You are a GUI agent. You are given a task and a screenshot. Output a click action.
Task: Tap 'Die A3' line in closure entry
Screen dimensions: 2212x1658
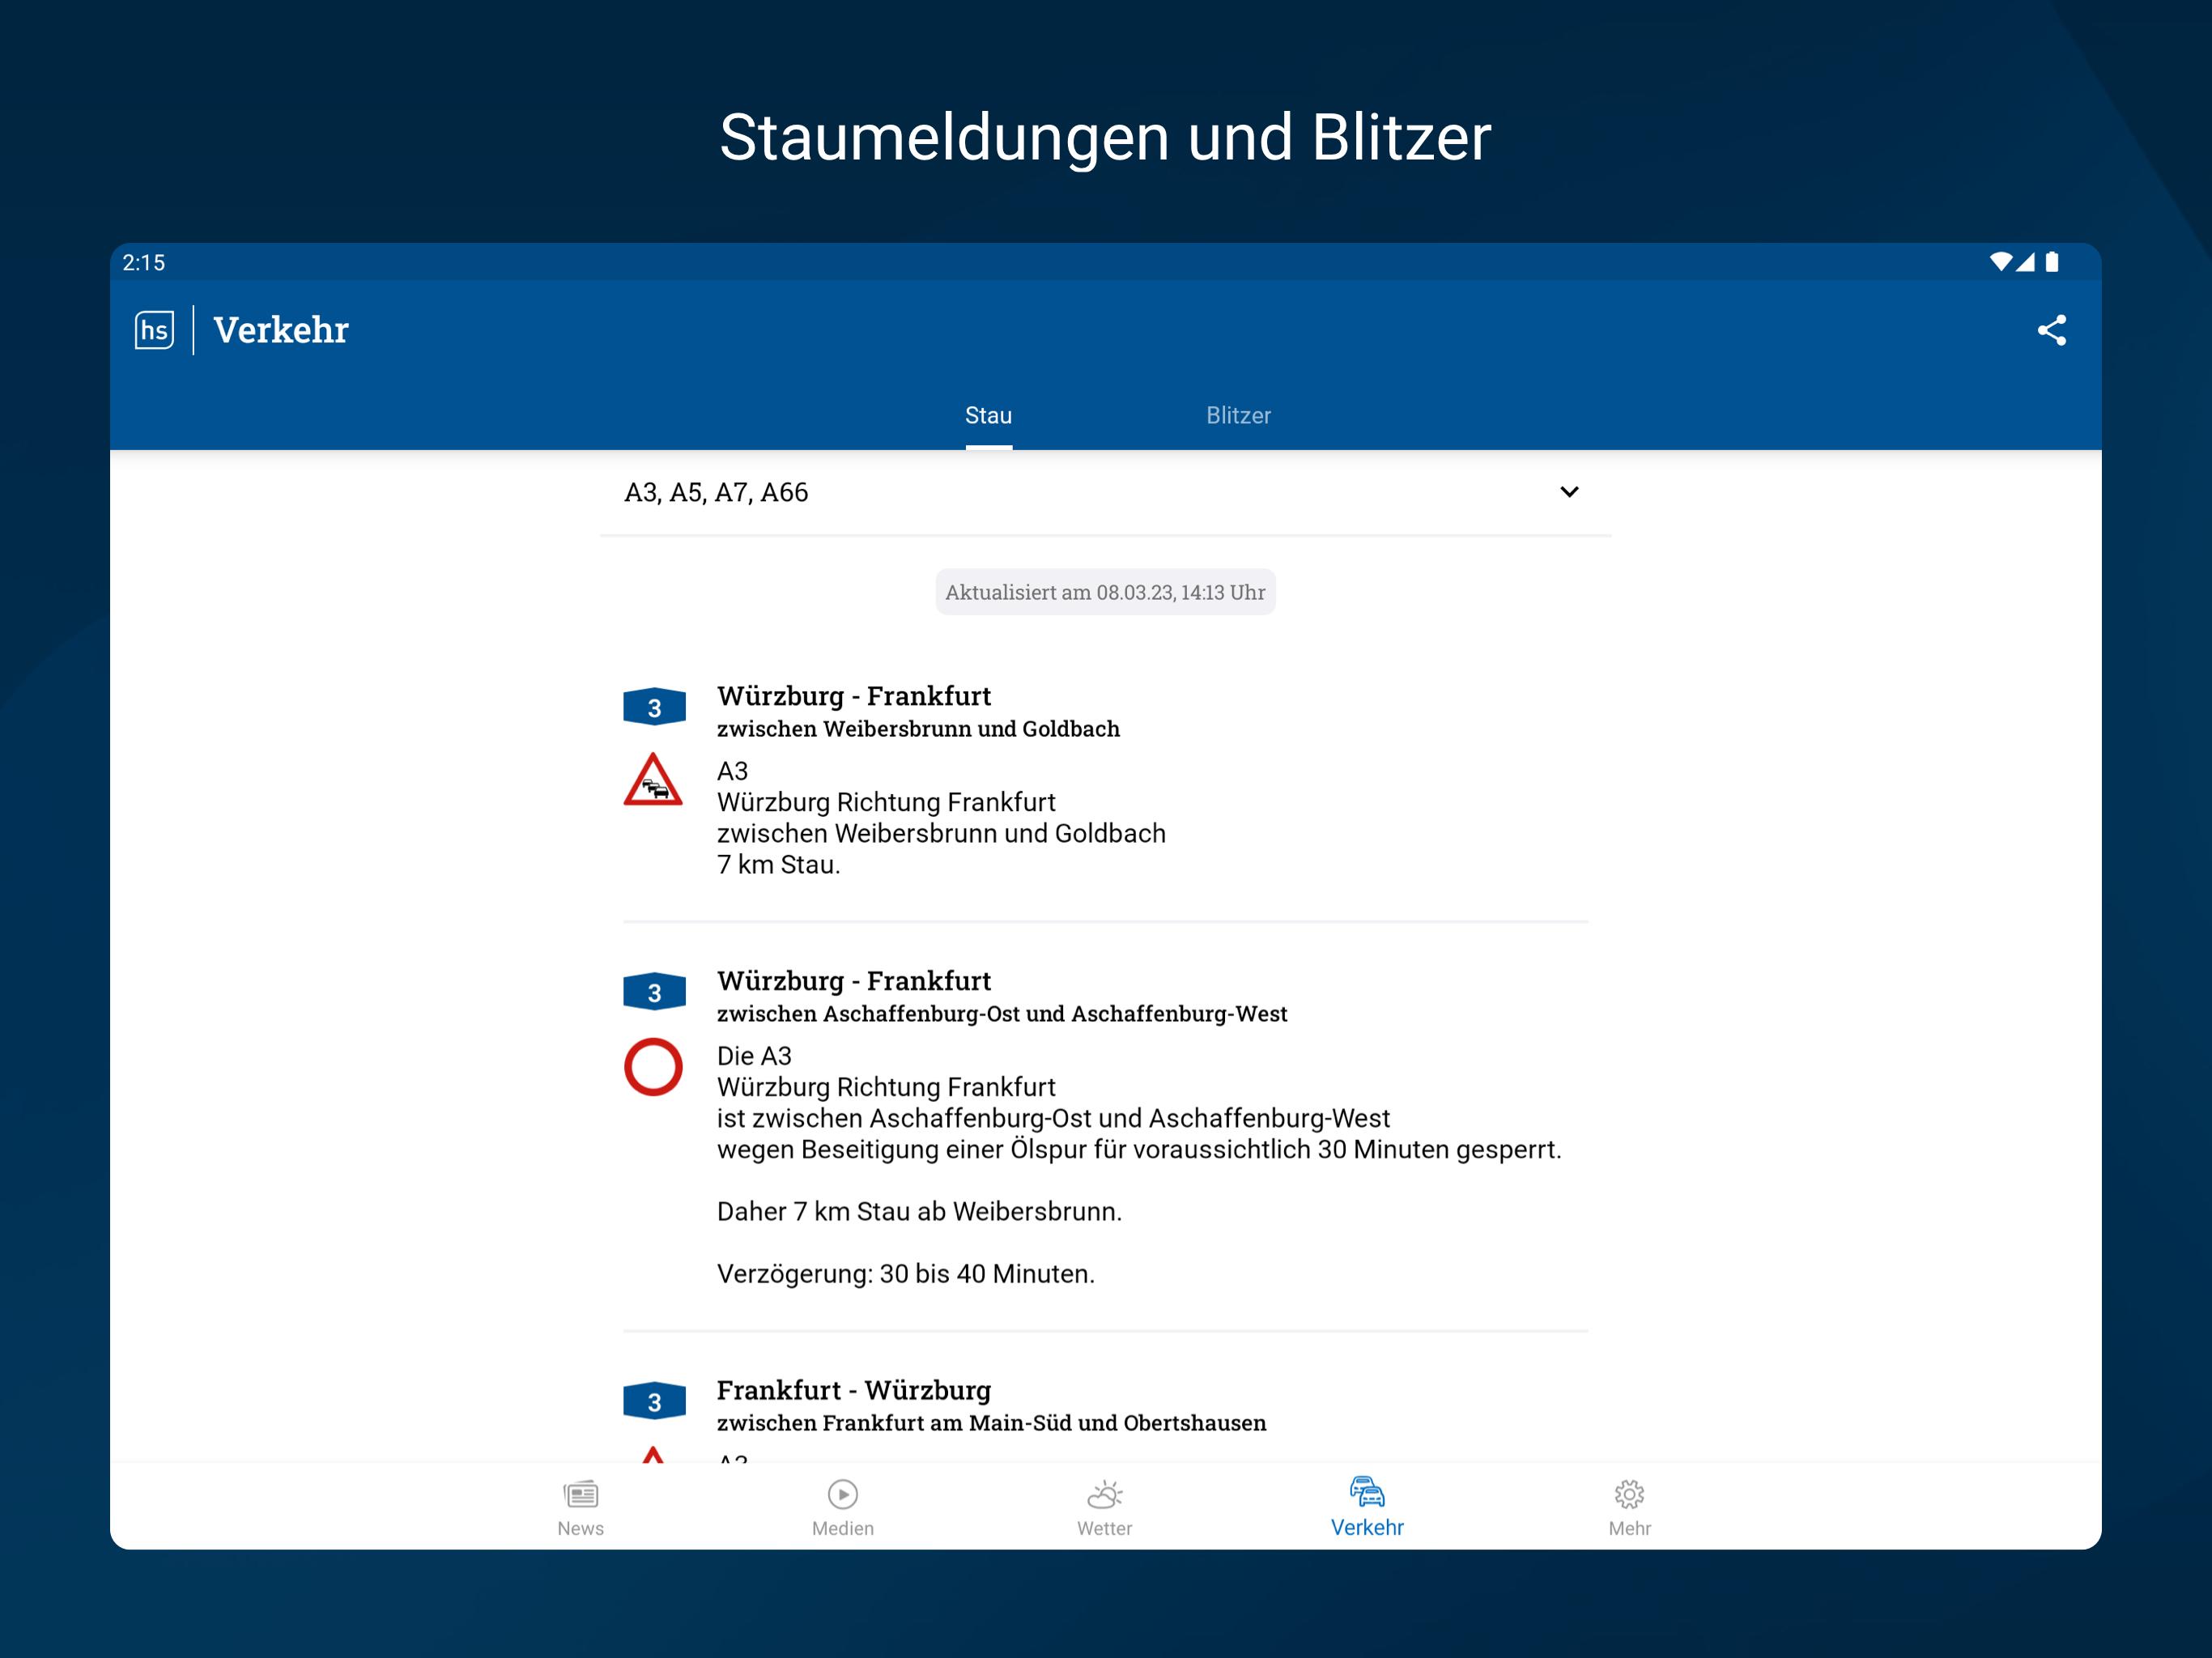[x=754, y=1056]
